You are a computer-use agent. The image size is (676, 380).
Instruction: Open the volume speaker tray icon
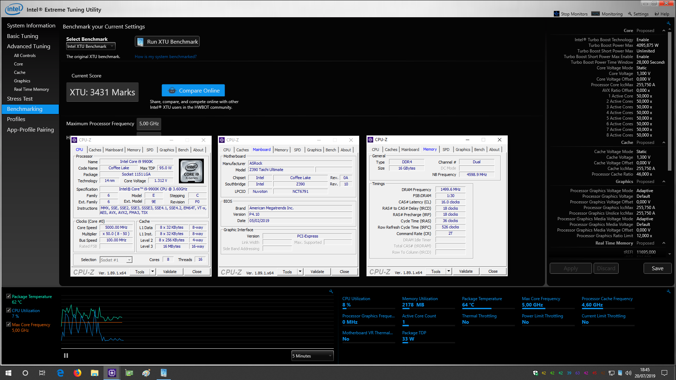(x=628, y=373)
